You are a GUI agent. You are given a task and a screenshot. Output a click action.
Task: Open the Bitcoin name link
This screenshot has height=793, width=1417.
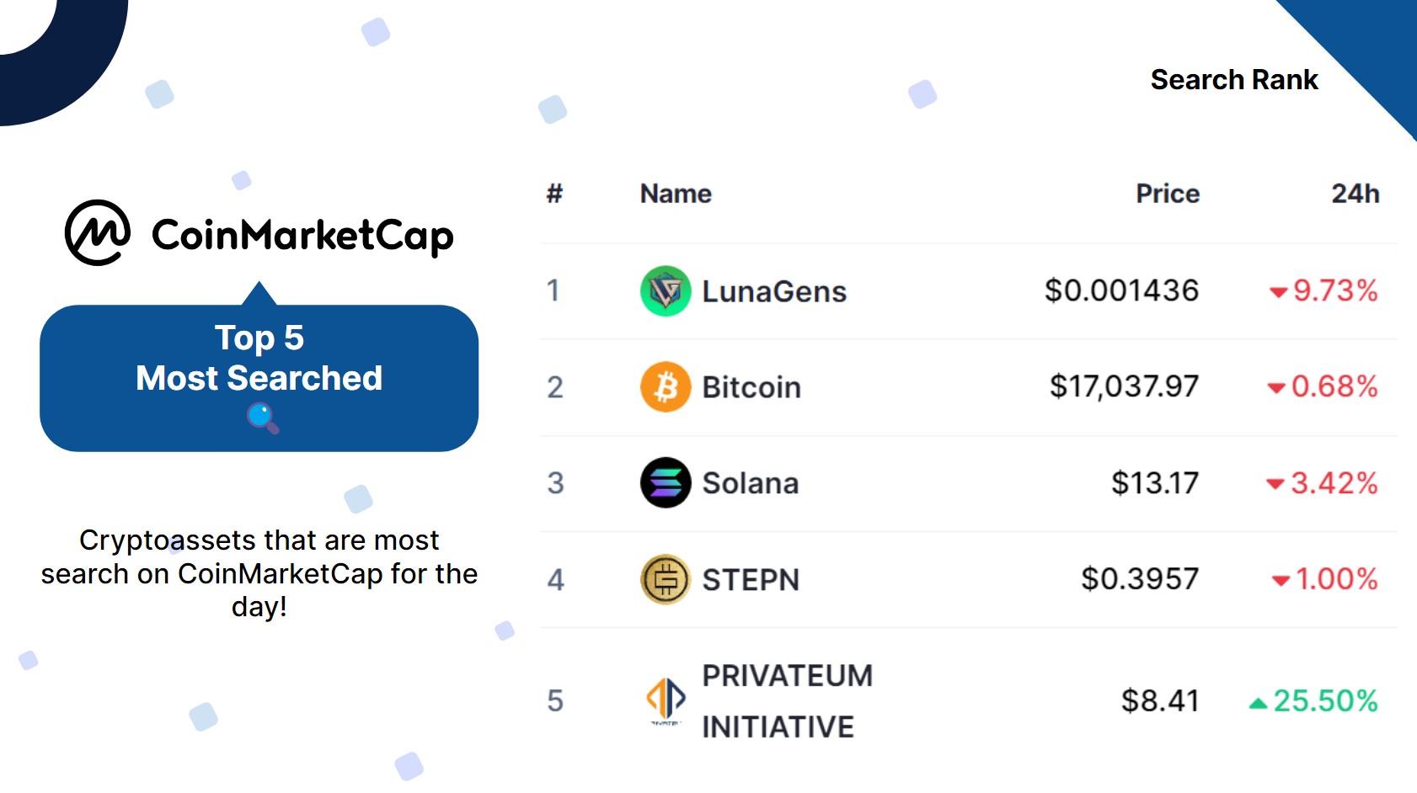(x=751, y=387)
